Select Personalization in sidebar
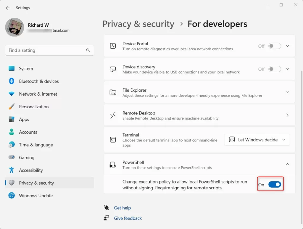 click(49, 107)
